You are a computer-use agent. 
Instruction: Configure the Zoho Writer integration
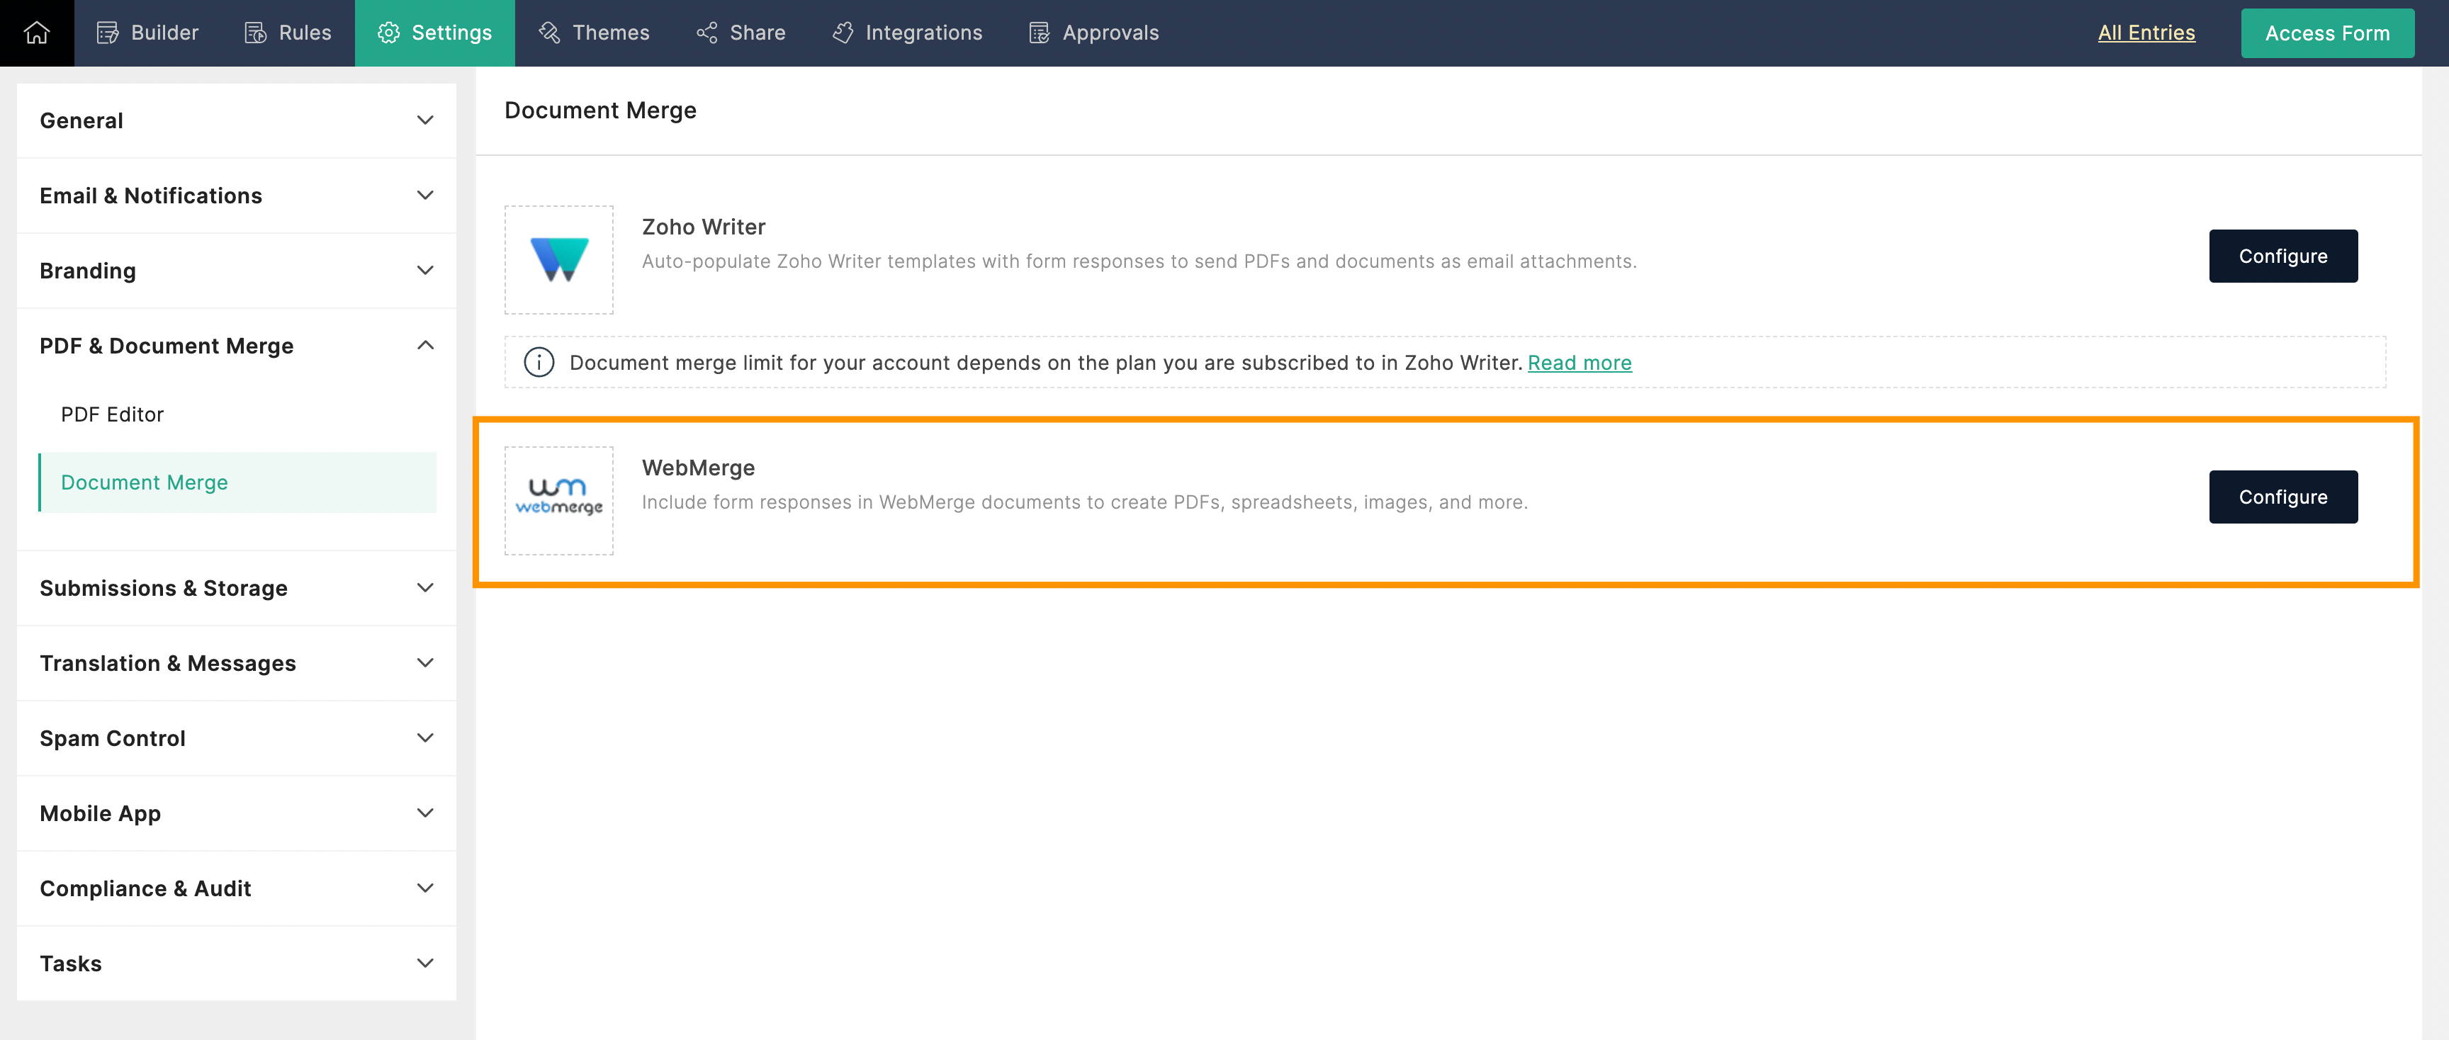click(2282, 256)
